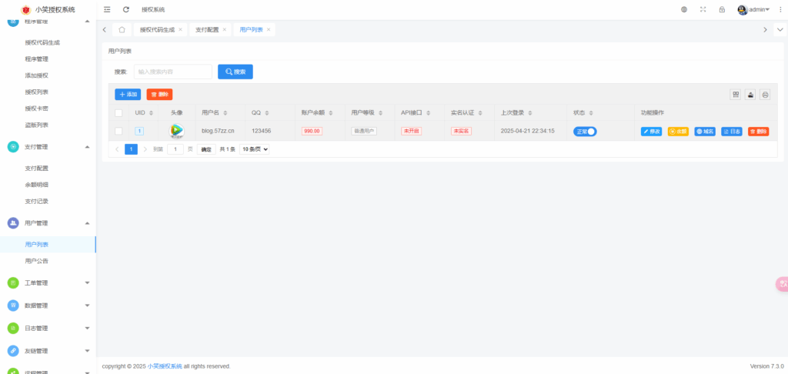Close the 支付配置 tab

tap(225, 30)
